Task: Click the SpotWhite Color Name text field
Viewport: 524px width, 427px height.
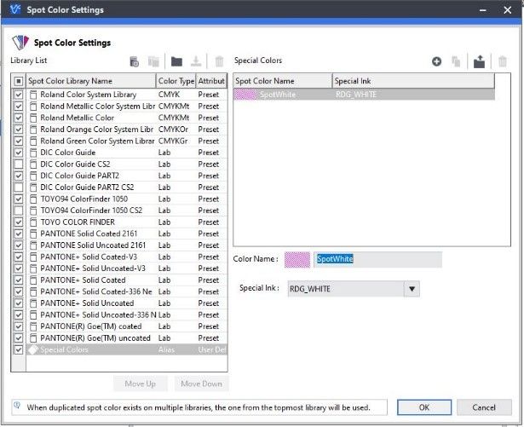Action: [x=377, y=259]
